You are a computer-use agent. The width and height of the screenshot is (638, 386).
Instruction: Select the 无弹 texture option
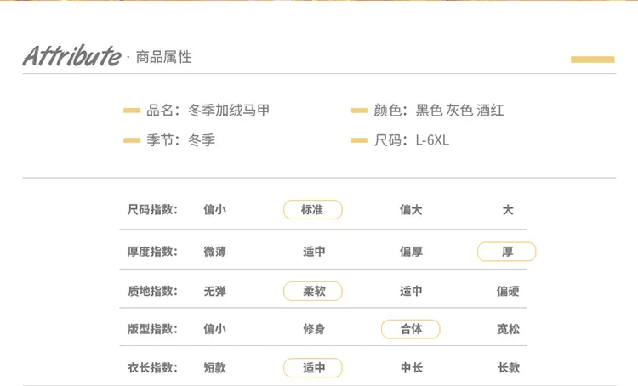[214, 292]
